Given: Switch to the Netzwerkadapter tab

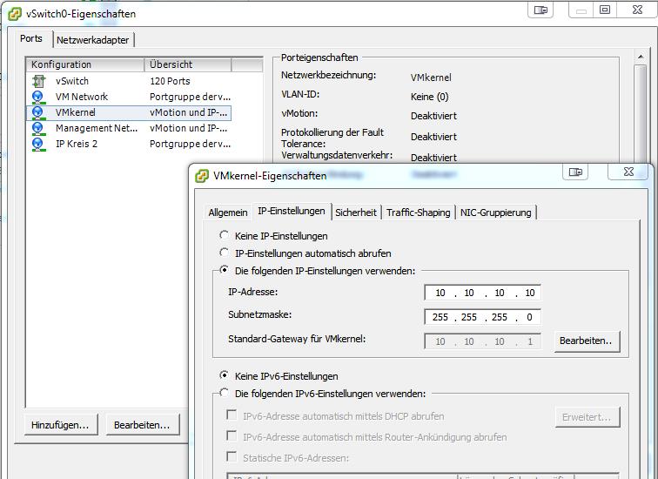Looking at the screenshot, I should (94, 40).
